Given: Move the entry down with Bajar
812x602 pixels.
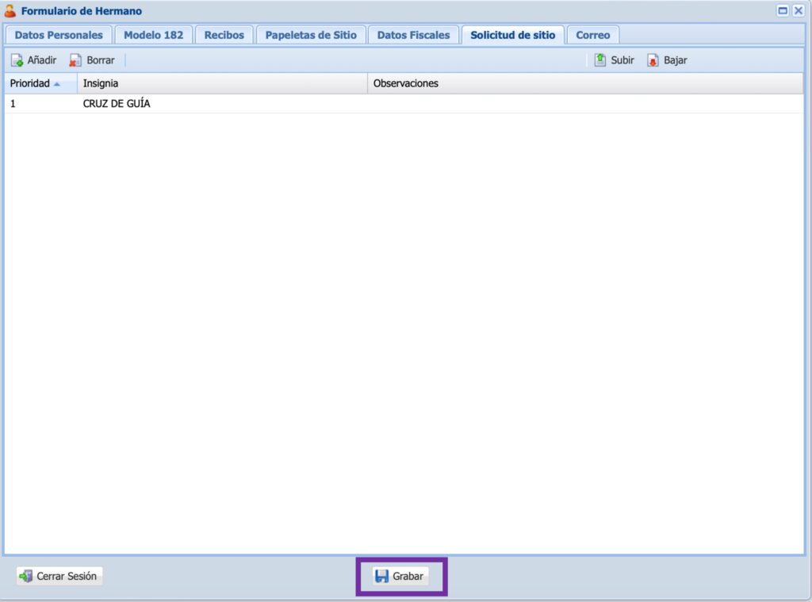Looking at the screenshot, I should (667, 60).
